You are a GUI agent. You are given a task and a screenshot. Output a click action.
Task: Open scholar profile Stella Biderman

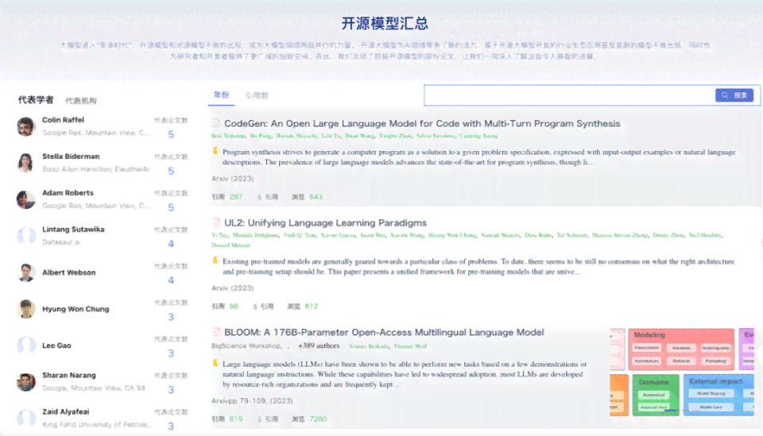(x=71, y=156)
